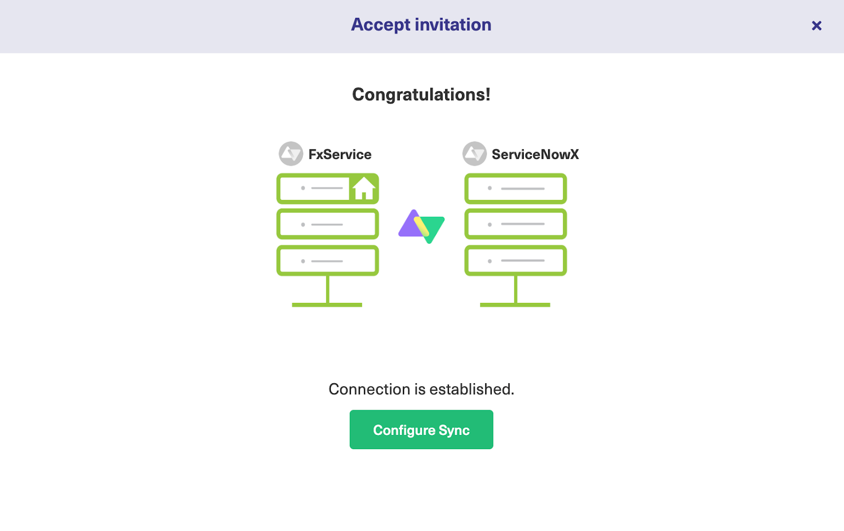Click the green stand under the ServiceNowX server
Viewport: 844px width, 531px height.
coord(515,304)
